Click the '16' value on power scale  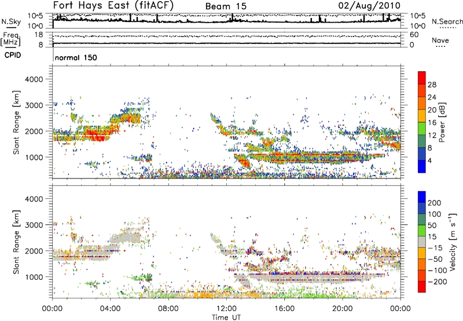coord(432,122)
